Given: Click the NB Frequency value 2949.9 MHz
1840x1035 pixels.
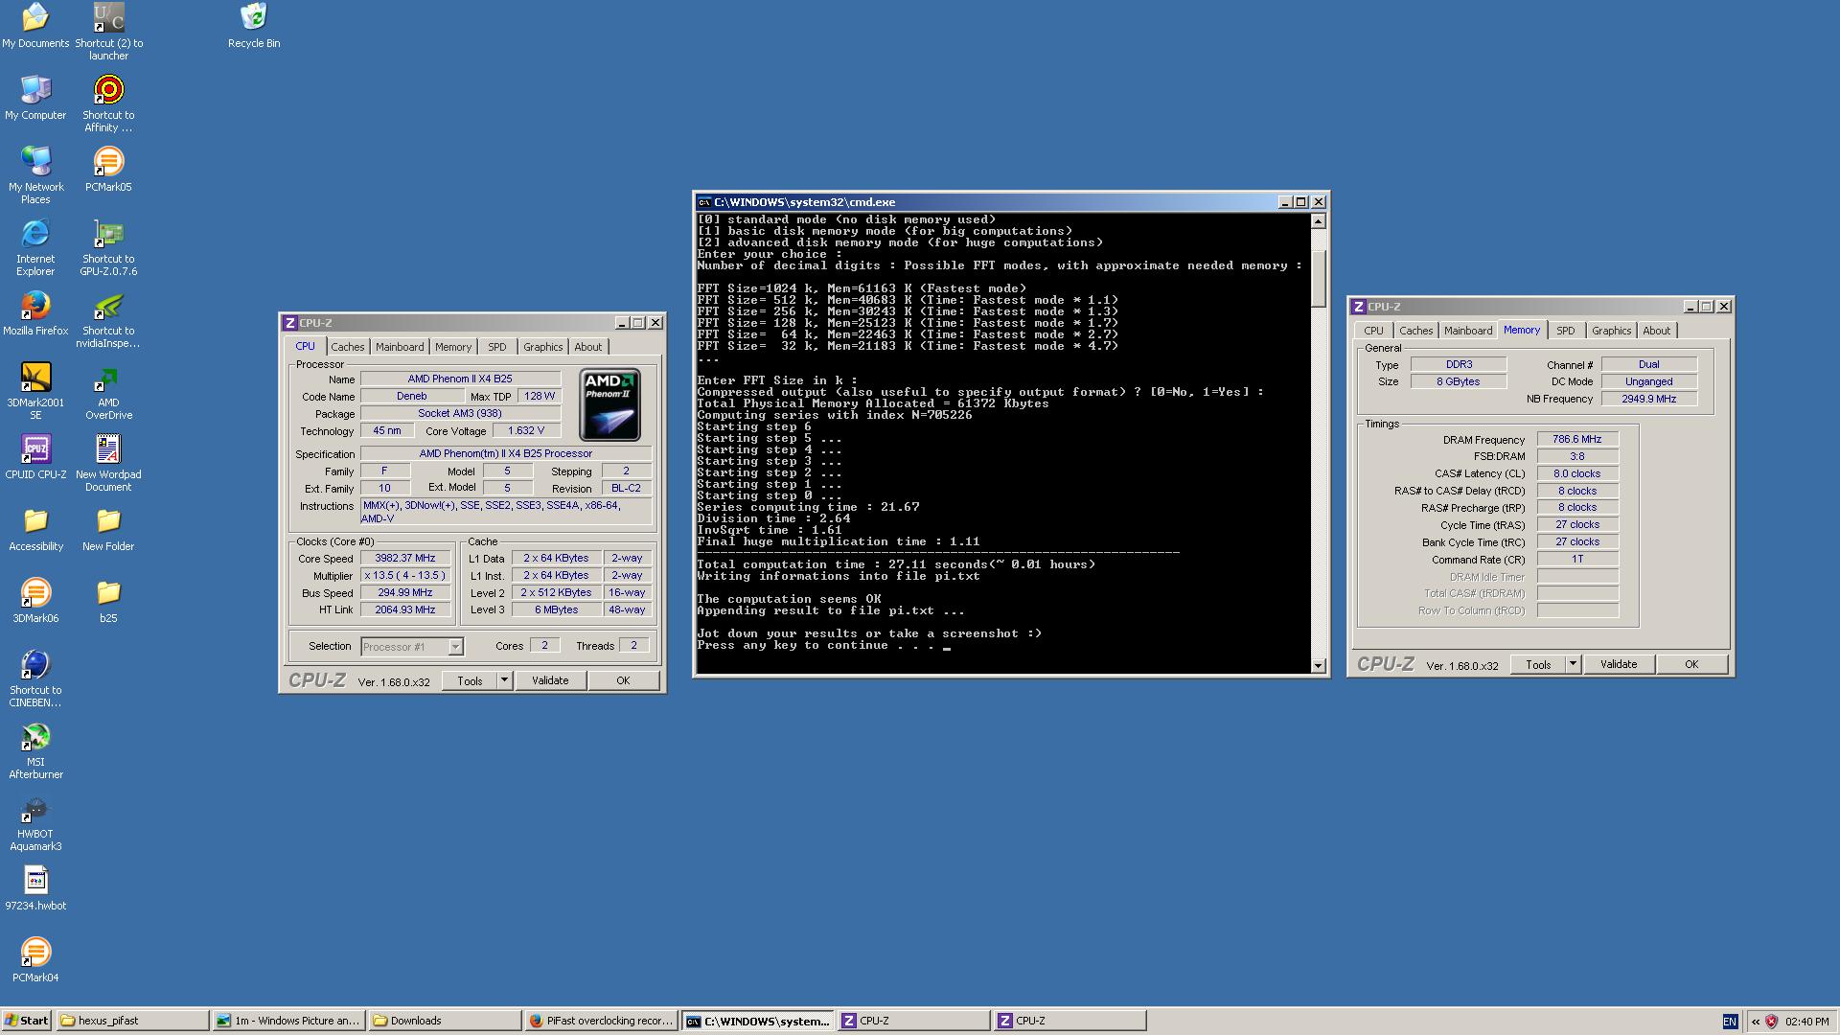Looking at the screenshot, I should [1649, 399].
